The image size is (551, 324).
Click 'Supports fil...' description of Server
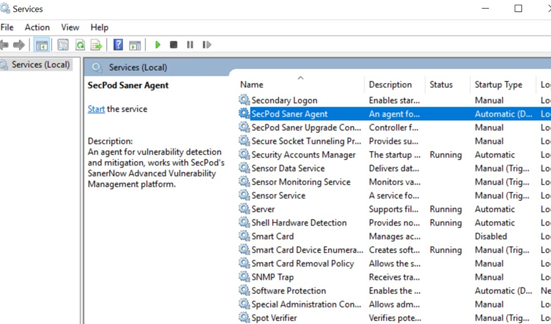coord(393,209)
